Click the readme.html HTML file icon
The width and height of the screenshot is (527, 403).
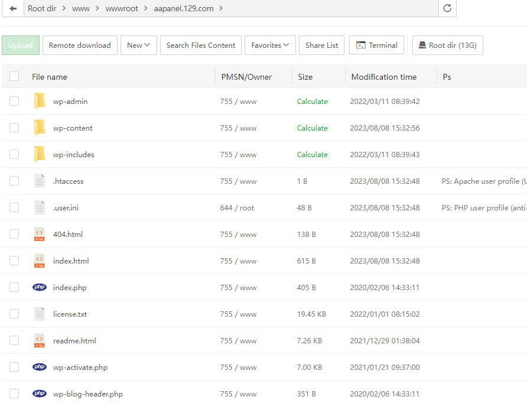coord(40,340)
